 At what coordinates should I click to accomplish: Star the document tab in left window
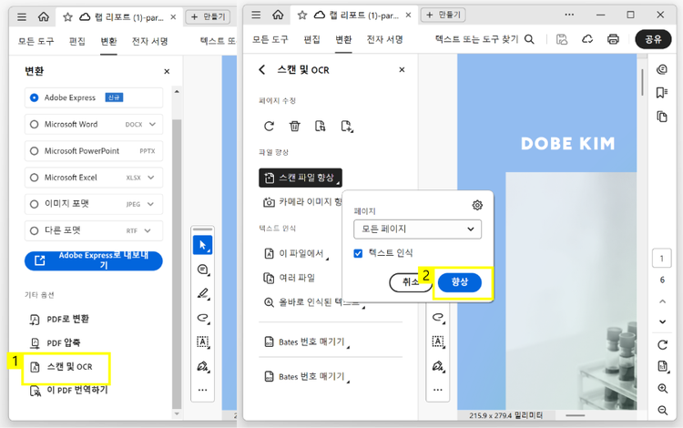[x=67, y=17]
